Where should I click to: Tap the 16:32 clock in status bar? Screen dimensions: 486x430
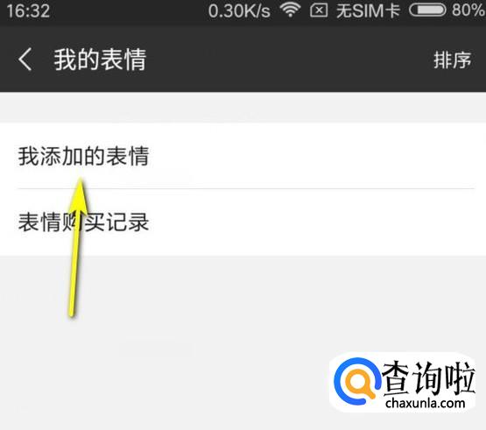pyautogui.click(x=28, y=11)
